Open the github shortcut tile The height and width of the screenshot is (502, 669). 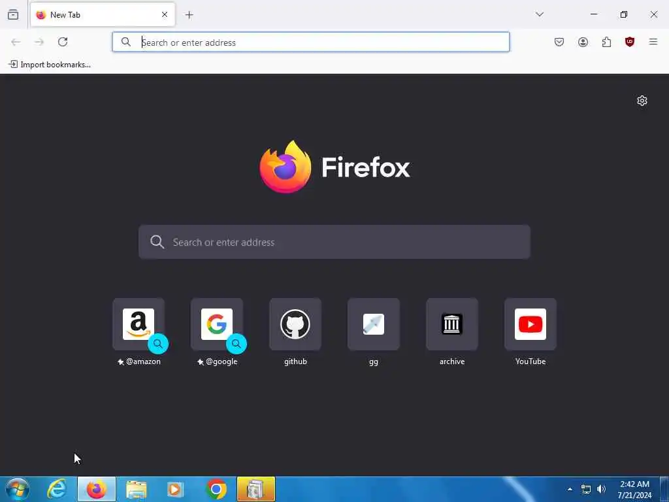click(x=295, y=324)
